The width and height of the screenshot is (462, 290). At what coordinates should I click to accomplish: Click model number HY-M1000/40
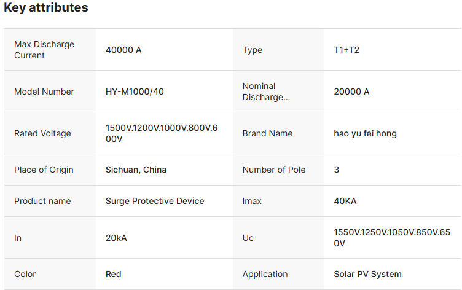135,92
